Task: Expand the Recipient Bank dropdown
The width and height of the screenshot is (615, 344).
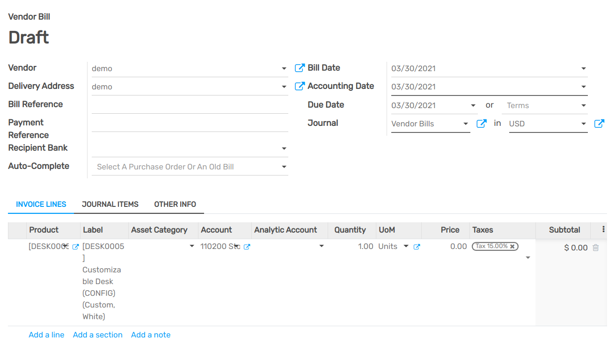Action: click(x=284, y=147)
